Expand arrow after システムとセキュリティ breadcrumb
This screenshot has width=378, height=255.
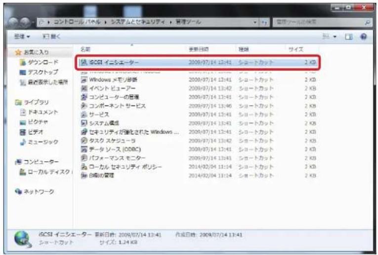click(x=171, y=22)
